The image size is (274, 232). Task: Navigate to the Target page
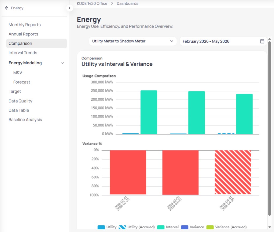point(15,92)
